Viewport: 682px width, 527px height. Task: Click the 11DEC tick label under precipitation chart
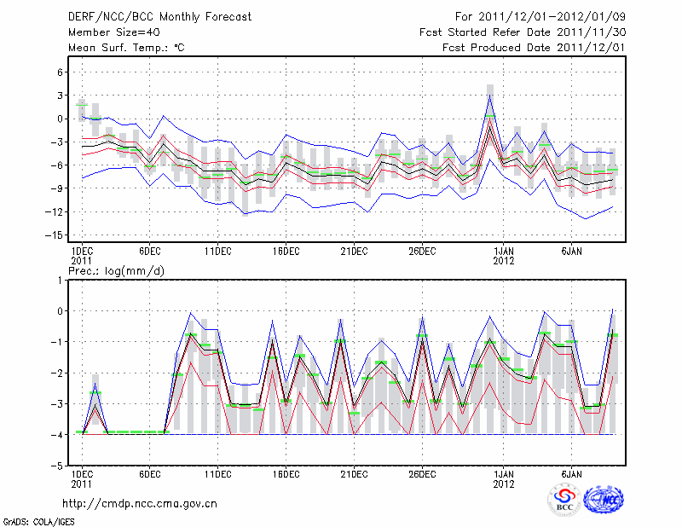tap(217, 473)
